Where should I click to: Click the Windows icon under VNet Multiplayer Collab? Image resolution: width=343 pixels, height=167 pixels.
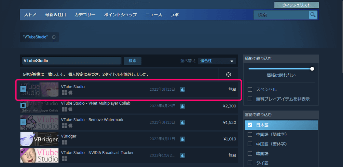pyautogui.click(x=64, y=109)
